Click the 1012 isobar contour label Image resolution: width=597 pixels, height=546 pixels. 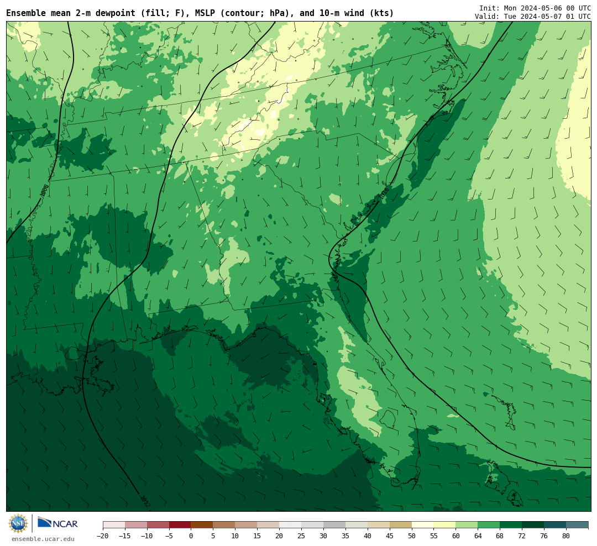(x=145, y=501)
